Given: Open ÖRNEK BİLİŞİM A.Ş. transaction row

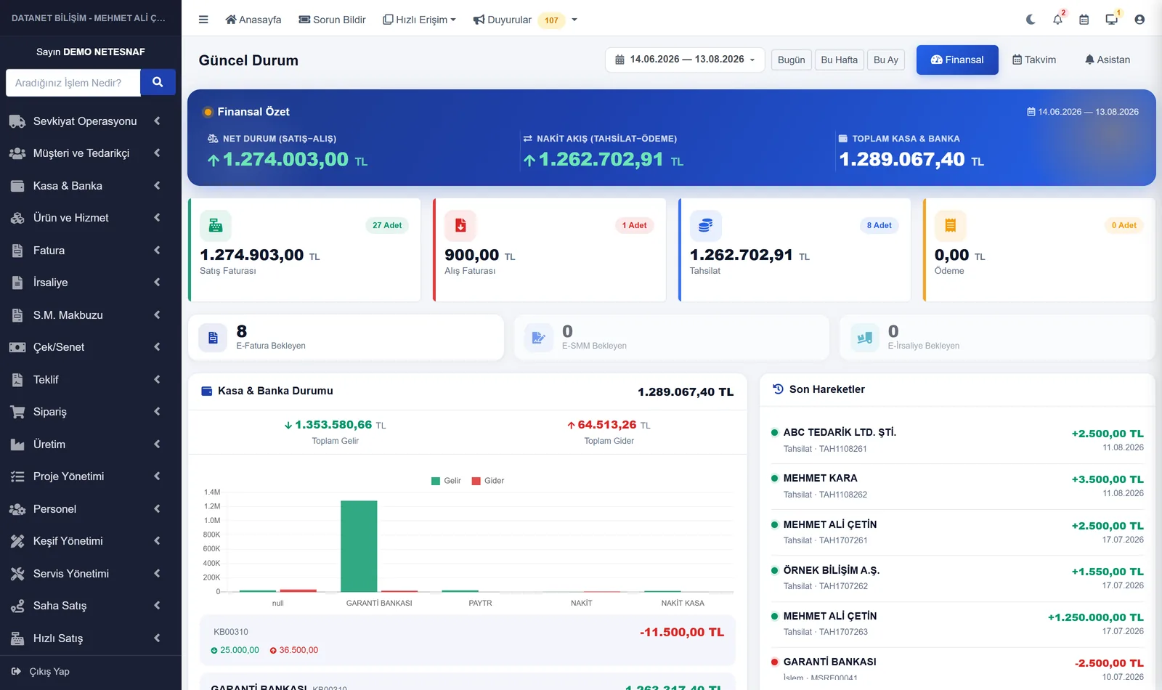Looking at the screenshot, I should point(957,578).
